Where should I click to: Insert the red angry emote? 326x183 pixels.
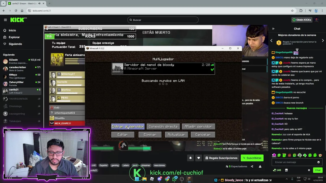point(289,155)
